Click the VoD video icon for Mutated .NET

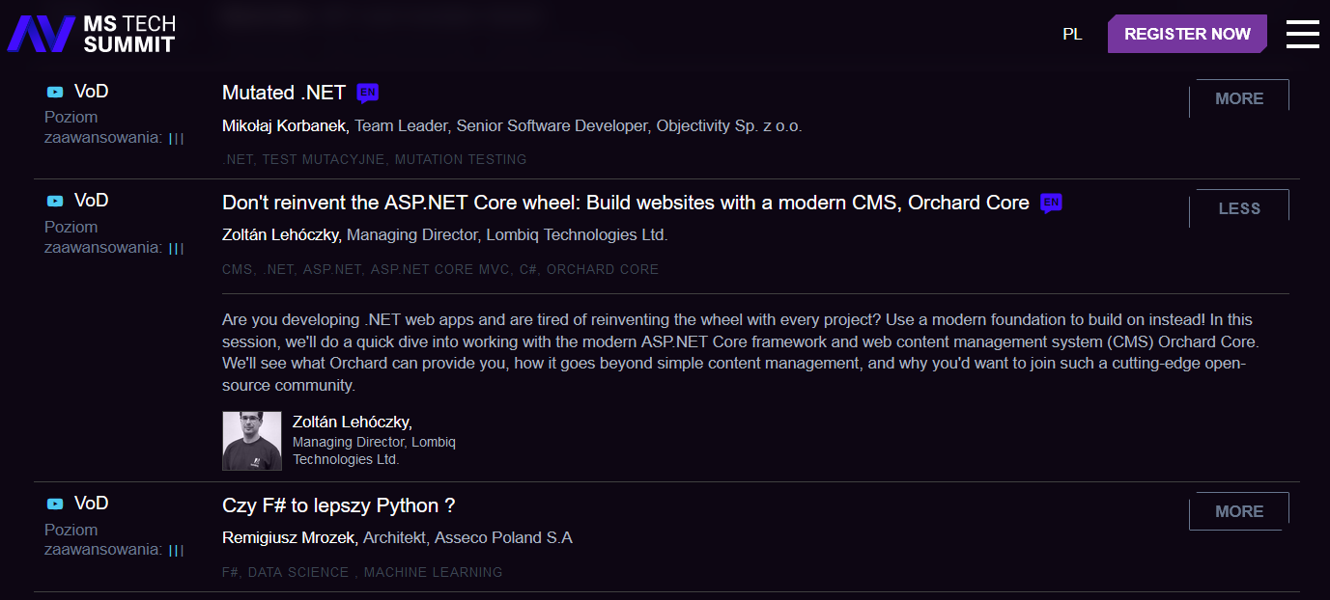click(x=55, y=92)
